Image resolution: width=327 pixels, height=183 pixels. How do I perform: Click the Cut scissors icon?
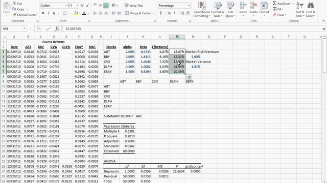pyautogui.click(x=14, y=4)
